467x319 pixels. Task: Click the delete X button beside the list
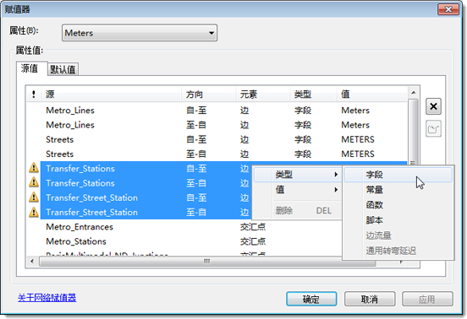(433, 106)
